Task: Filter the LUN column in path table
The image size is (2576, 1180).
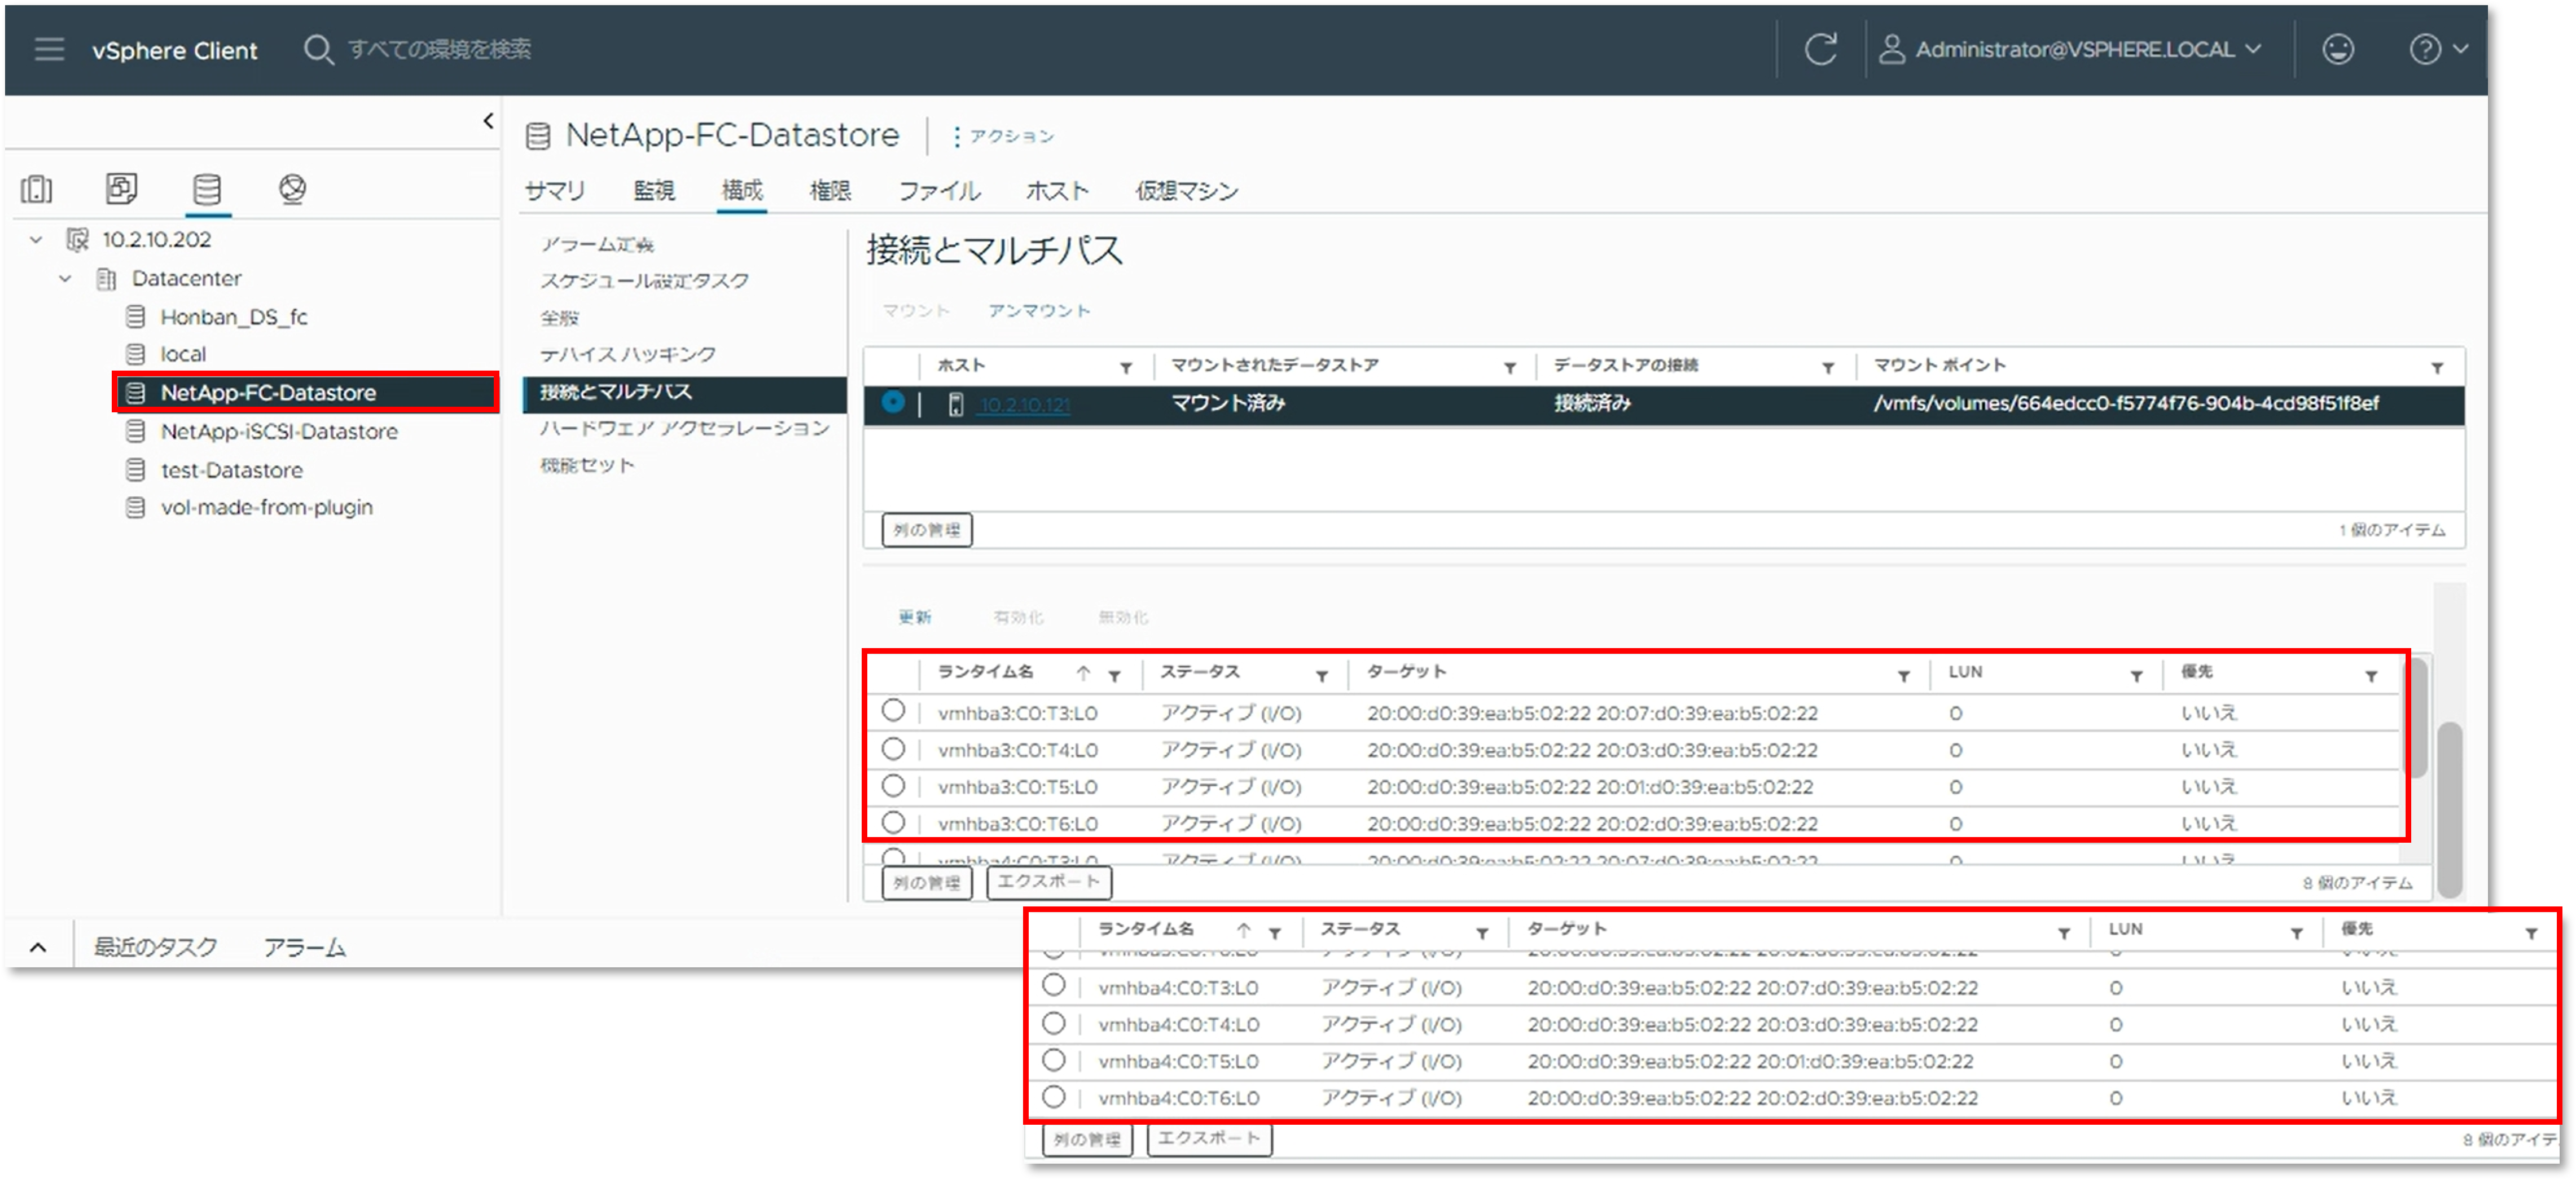Action: (x=2136, y=676)
